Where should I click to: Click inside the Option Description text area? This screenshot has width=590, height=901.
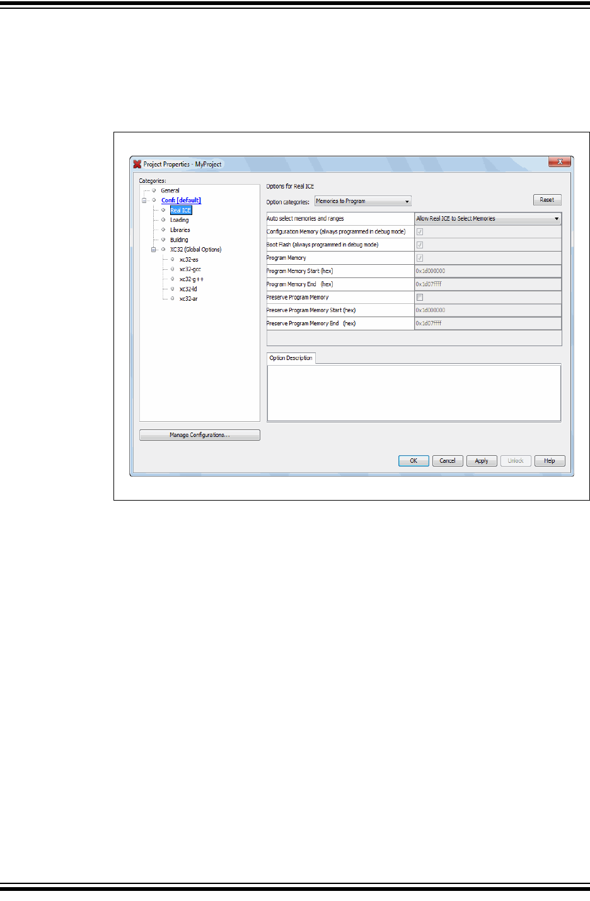click(x=414, y=393)
